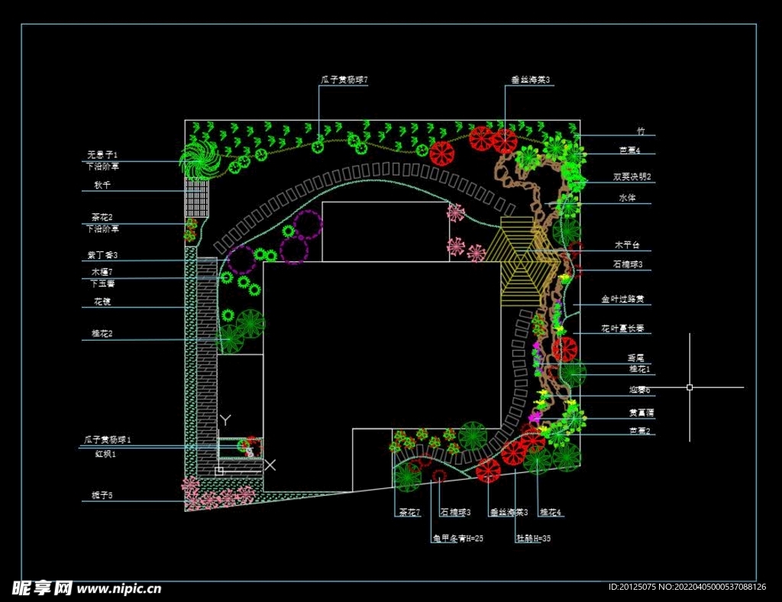This screenshot has height=602, width=782.
Task: Click the 龟甲冬青H=25 label
Action: tap(458, 538)
